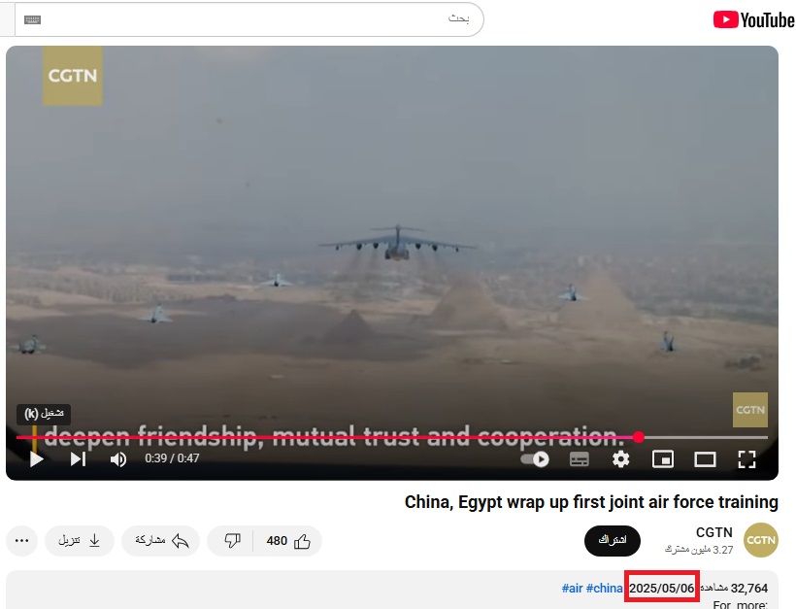Turn on subtitles captions button
Screen dimensions: 796x609
click(x=580, y=459)
